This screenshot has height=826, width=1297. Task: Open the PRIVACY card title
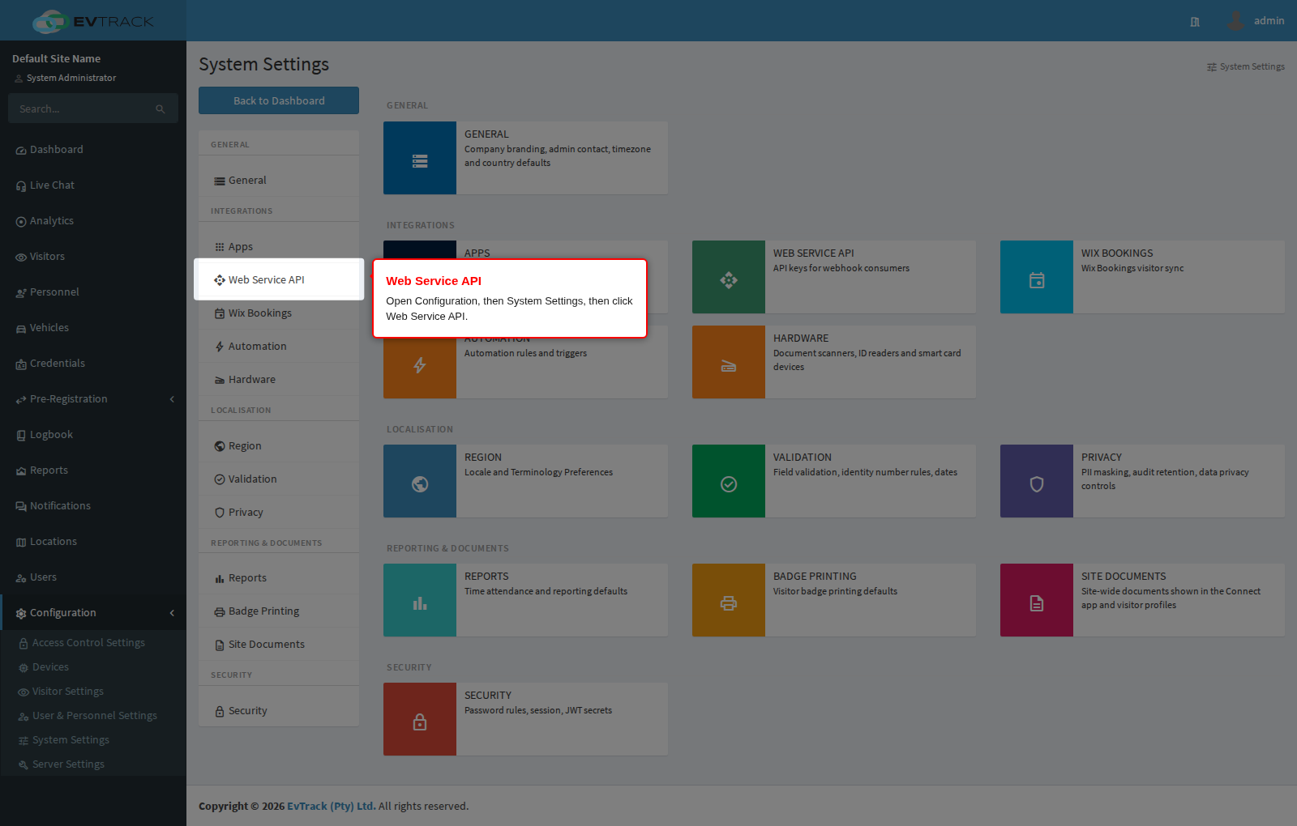pos(1102,458)
